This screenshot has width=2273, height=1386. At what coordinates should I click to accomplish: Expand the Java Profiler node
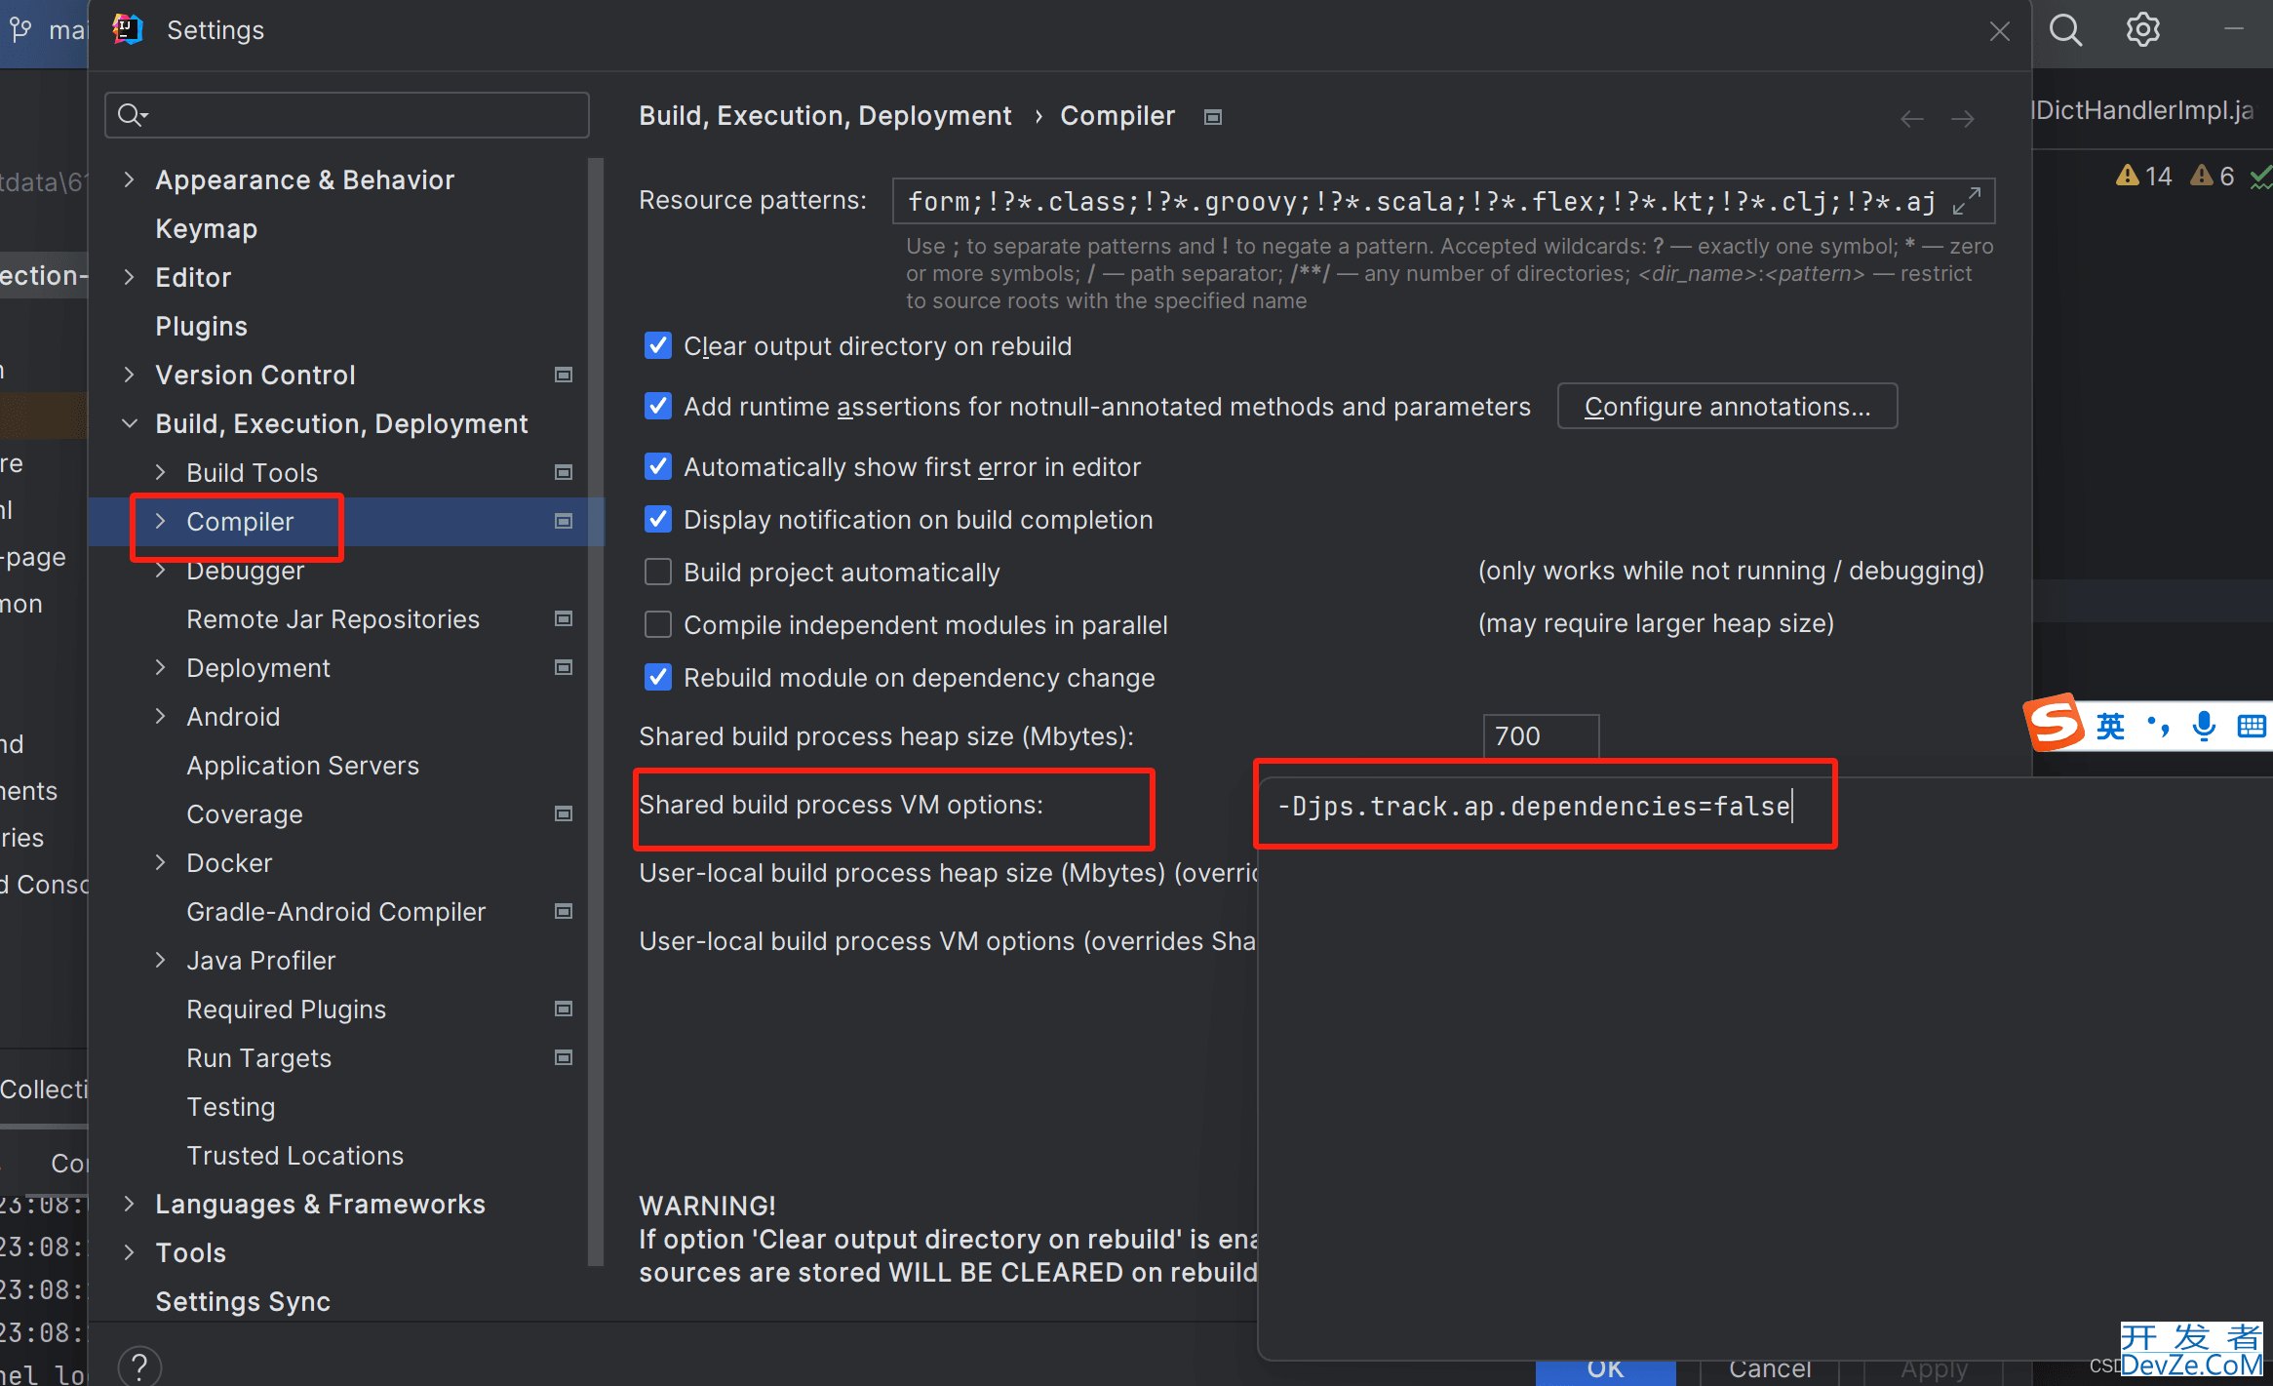[x=161, y=960]
